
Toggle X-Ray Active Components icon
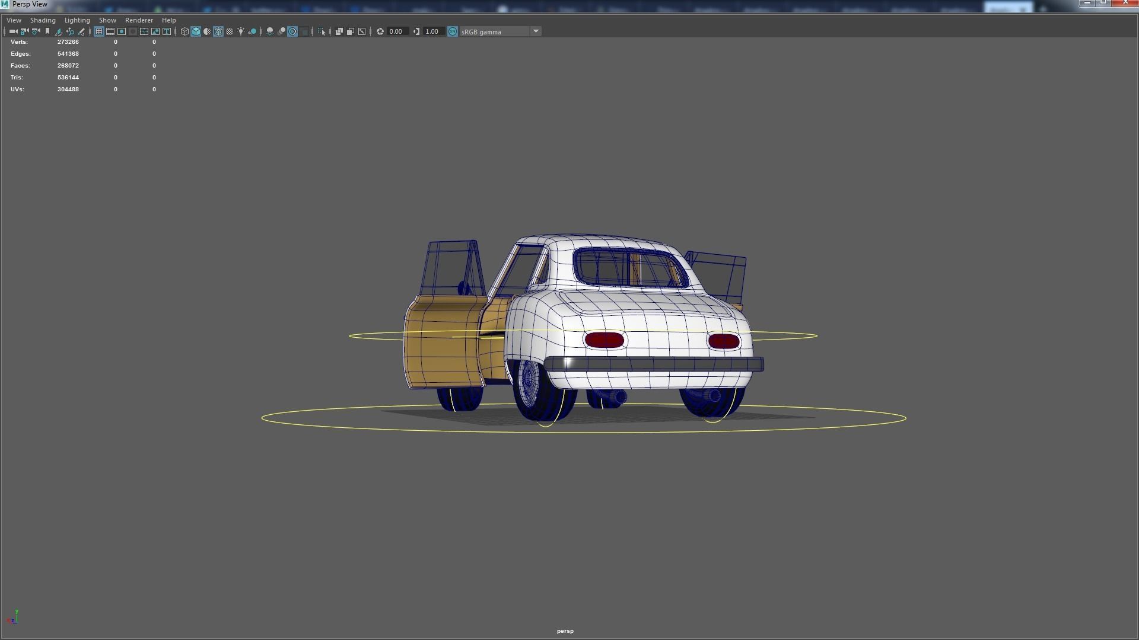[351, 31]
